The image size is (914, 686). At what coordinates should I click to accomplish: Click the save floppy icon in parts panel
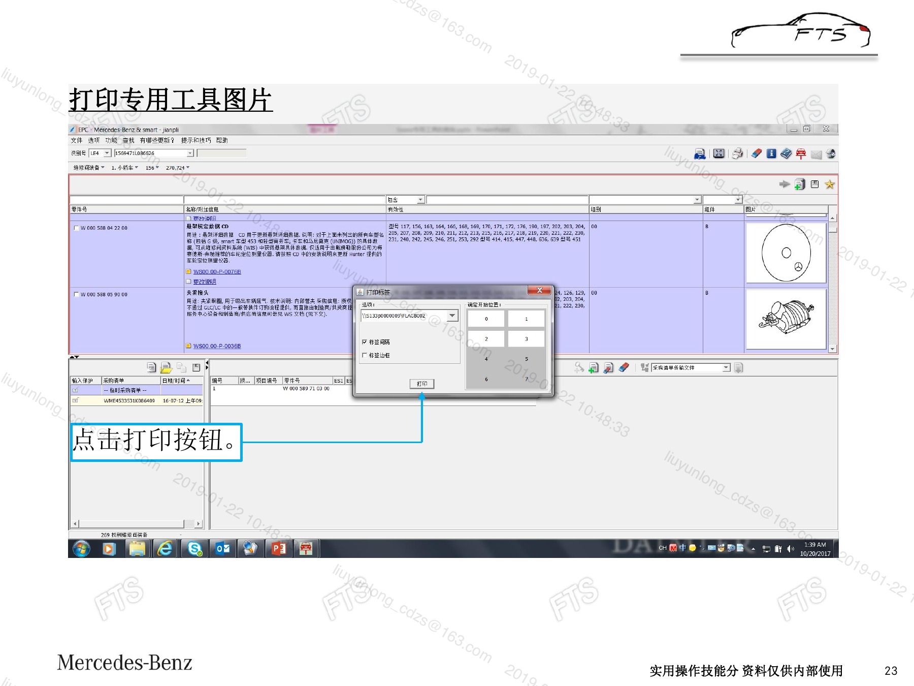[815, 184]
